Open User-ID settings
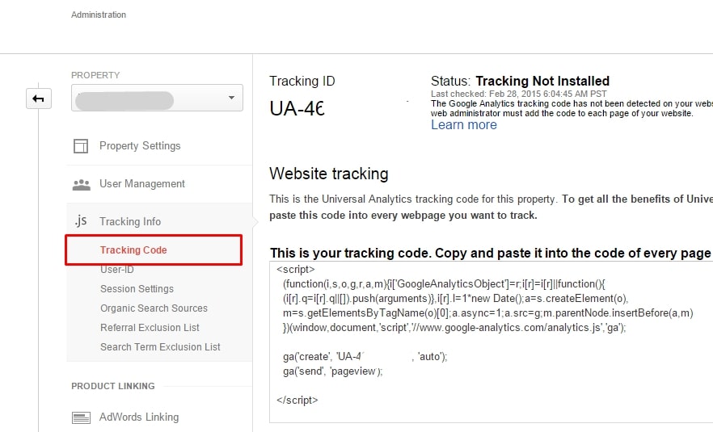 (x=117, y=270)
